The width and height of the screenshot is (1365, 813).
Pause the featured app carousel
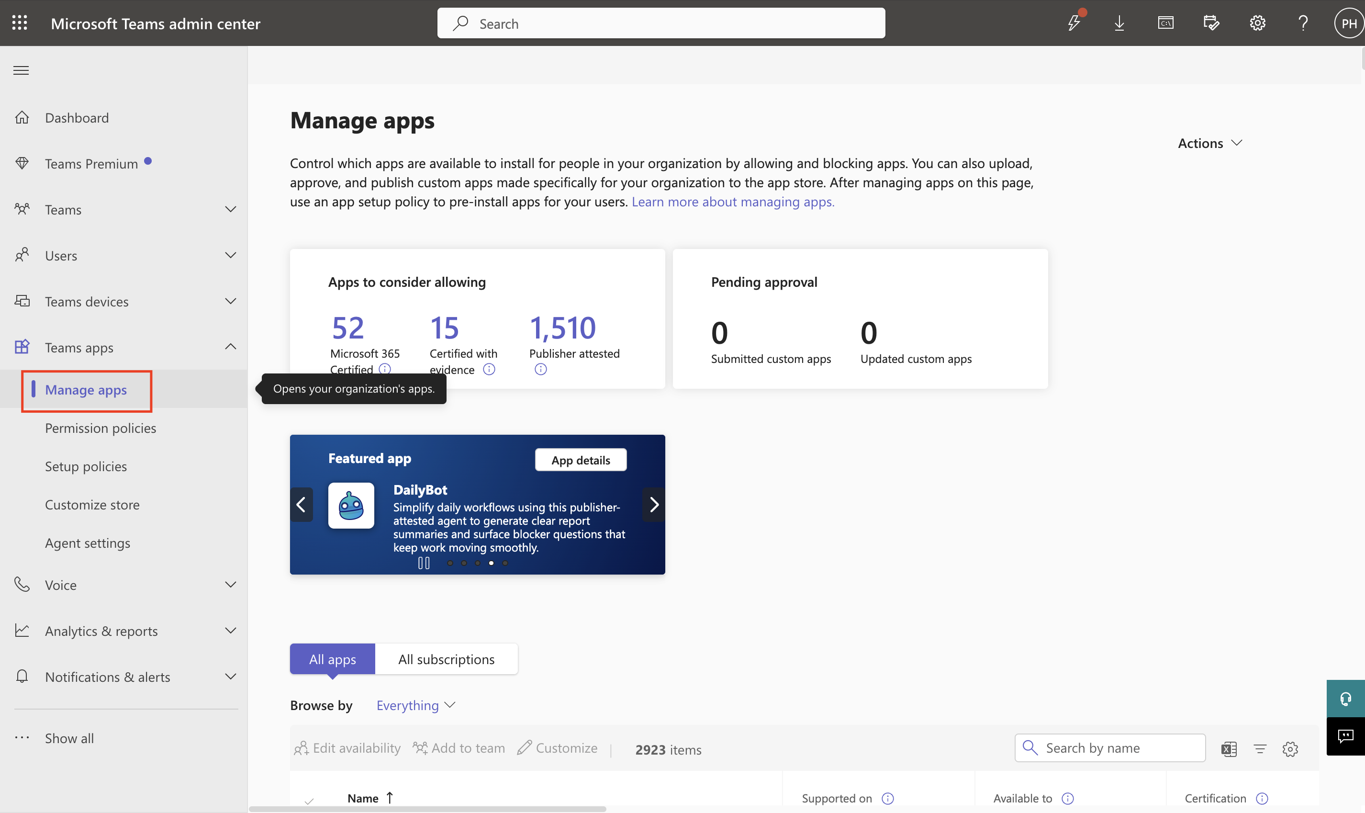(424, 563)
